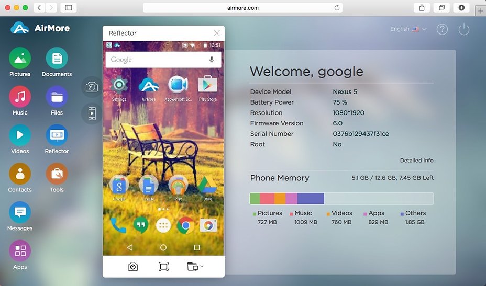Tap the microphone voice search icon
486x286 pixels.
[x=212, y=60]
